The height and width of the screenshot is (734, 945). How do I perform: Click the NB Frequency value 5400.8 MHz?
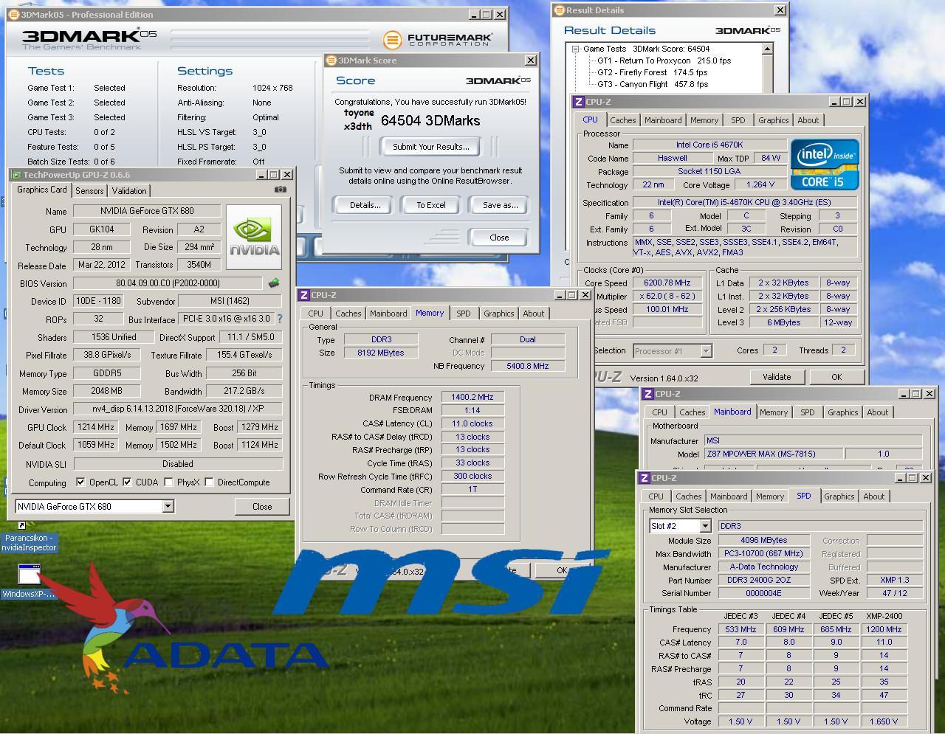click(x=528, y=366)
